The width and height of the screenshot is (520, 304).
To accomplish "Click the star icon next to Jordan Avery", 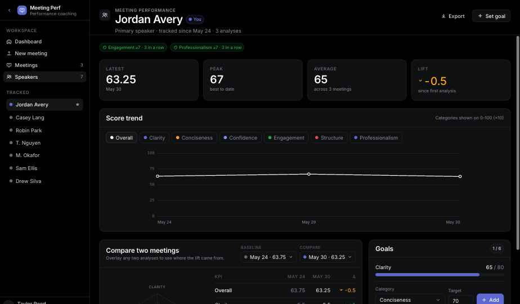I will [78, 105].
